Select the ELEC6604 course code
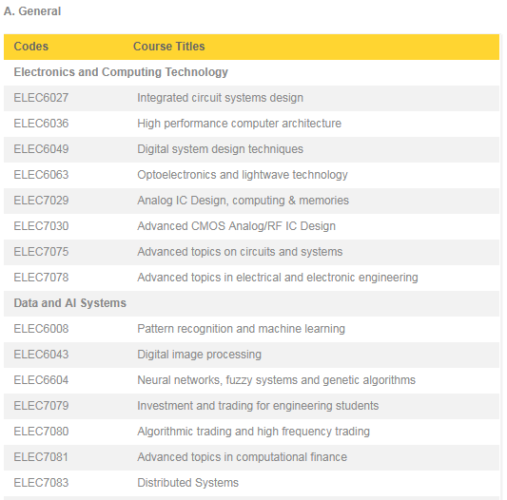Image resolution: width=507 pixels, height=500 pixels. click(41, 380)
